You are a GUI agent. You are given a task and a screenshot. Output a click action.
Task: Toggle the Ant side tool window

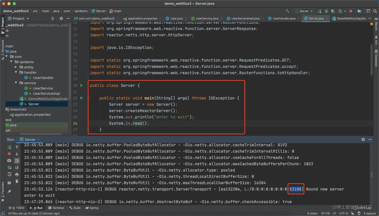(376, 40)
